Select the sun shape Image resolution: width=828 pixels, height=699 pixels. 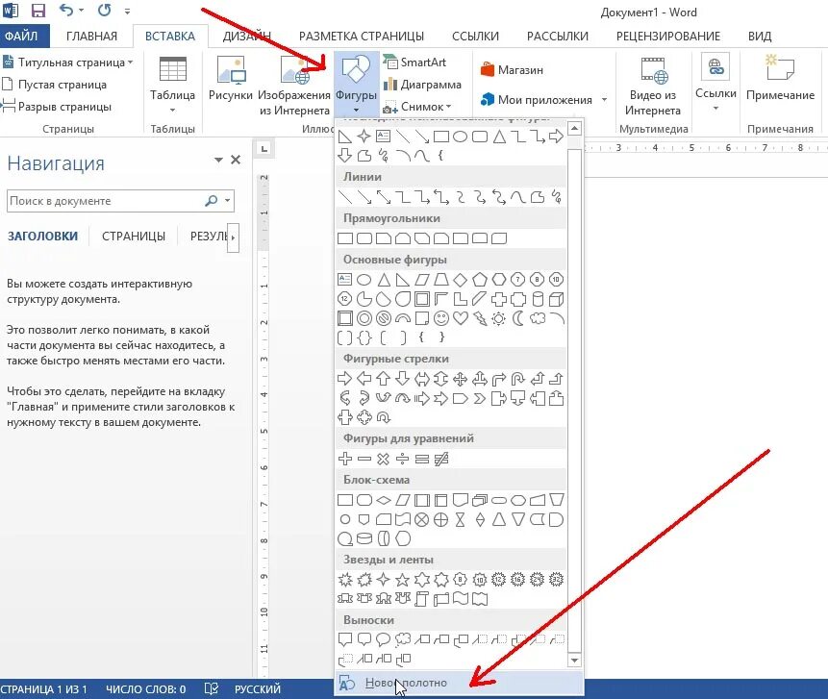click(x=498, y=318)
